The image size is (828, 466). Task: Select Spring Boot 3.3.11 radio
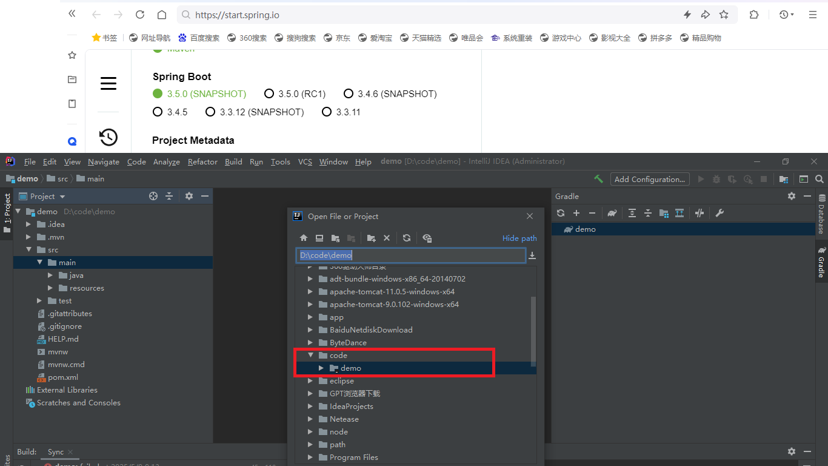[x=327, y=112]
